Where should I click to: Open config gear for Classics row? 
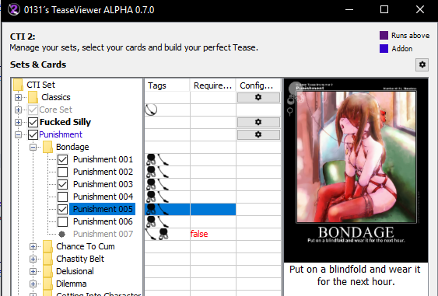click(258, 97)
